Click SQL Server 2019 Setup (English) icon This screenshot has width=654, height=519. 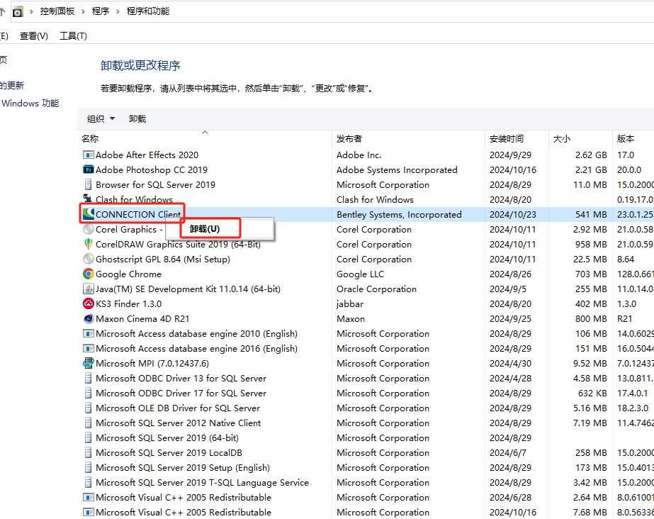pos(89,468)
